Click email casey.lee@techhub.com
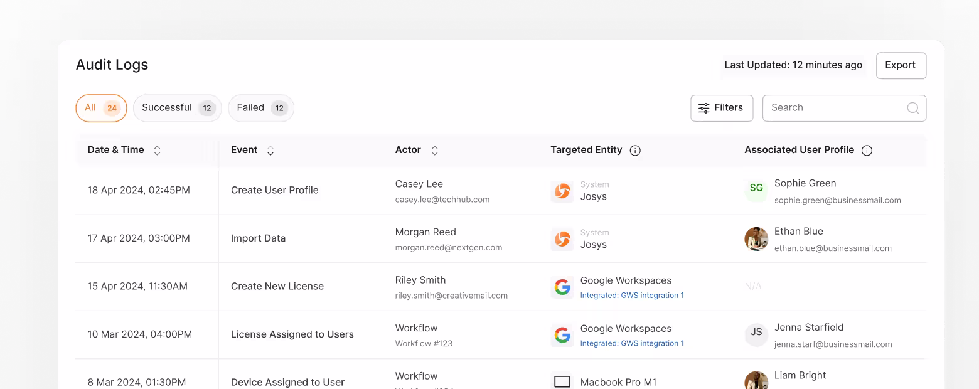 click(x=442, y=200)
